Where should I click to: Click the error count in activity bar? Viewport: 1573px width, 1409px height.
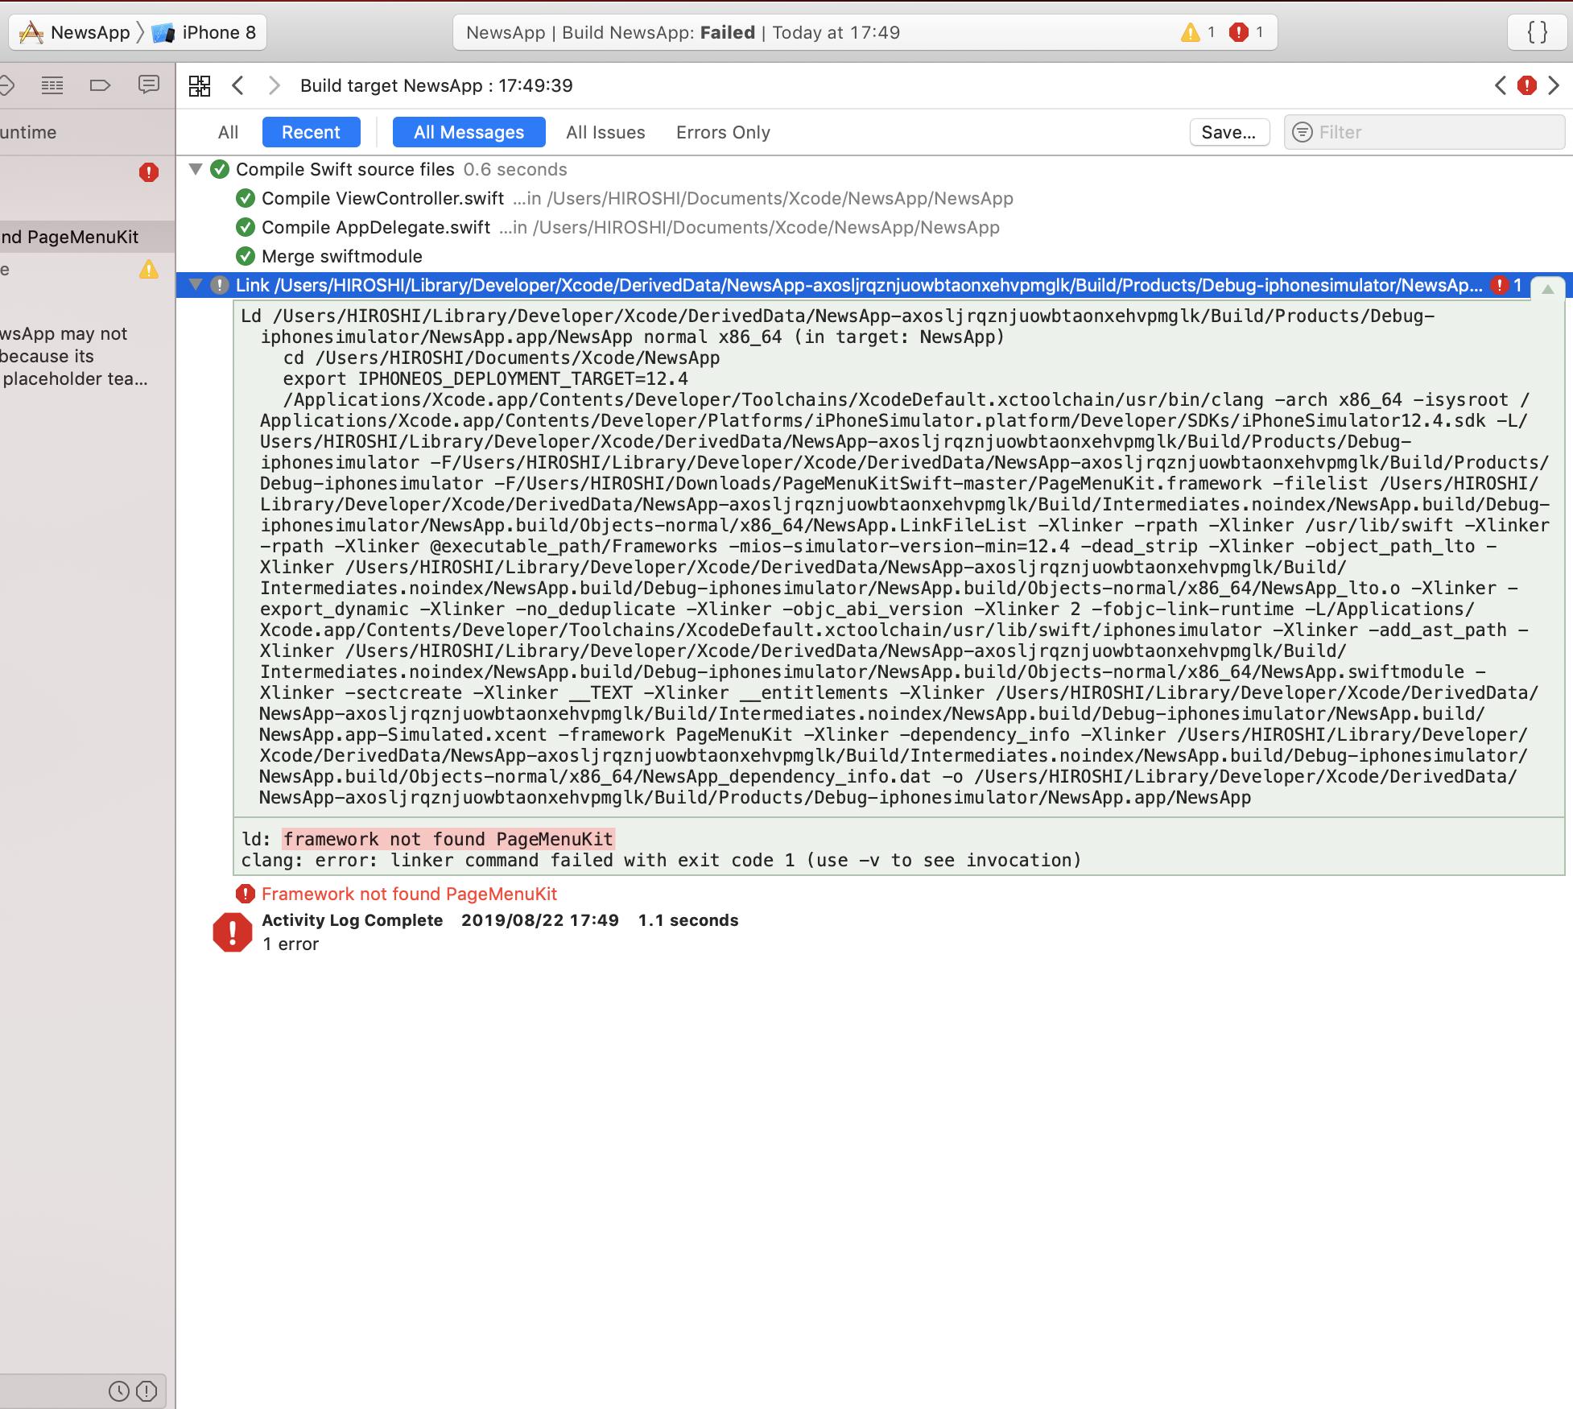click(1246, 32)
